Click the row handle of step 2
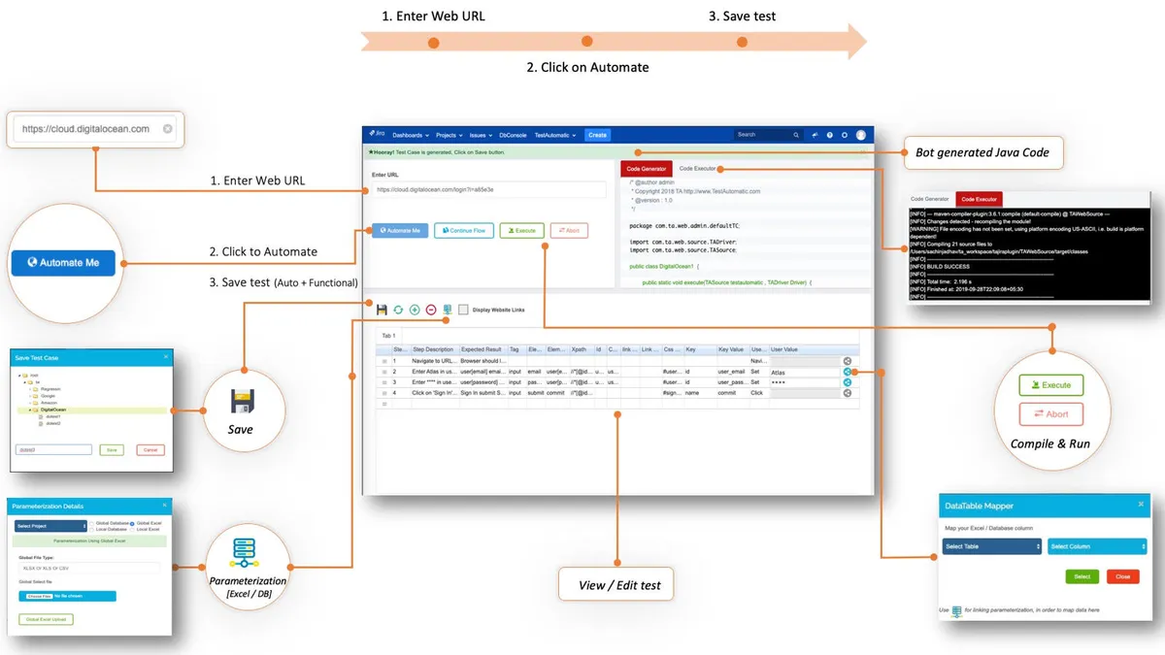 384,372
